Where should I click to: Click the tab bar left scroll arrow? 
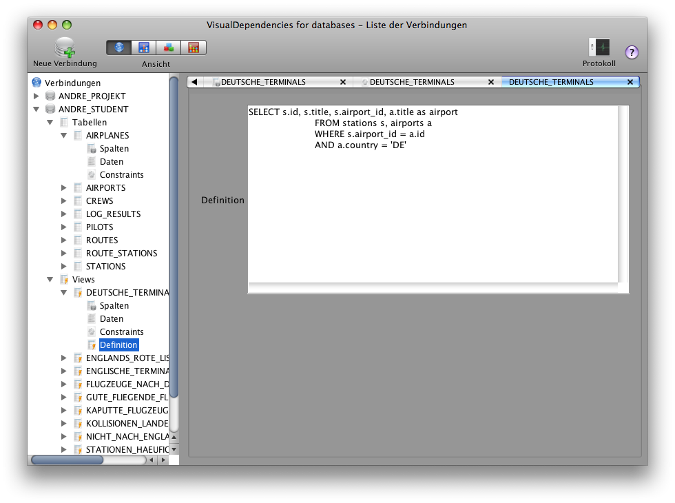click(194, 82)
